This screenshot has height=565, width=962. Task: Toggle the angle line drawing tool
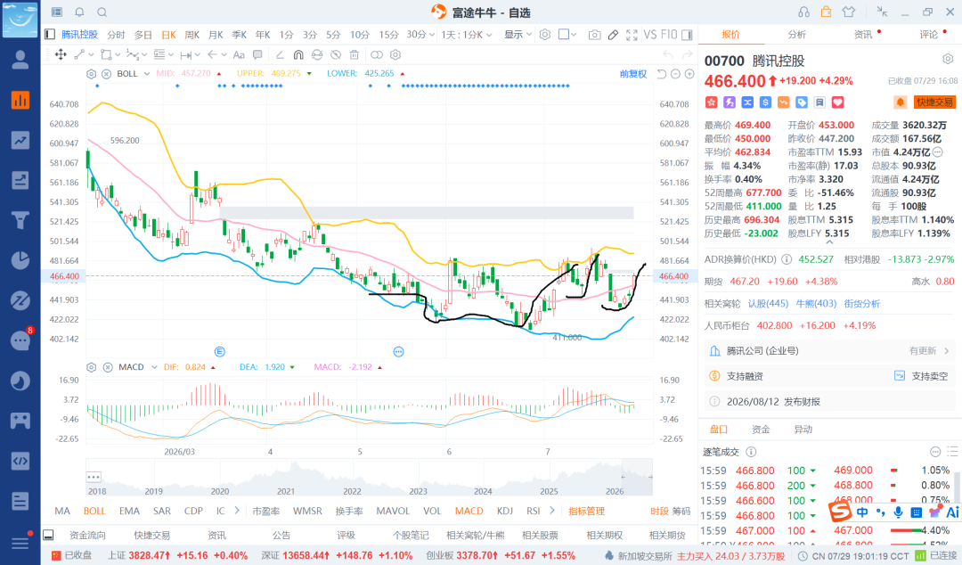[x=280, y=54]
